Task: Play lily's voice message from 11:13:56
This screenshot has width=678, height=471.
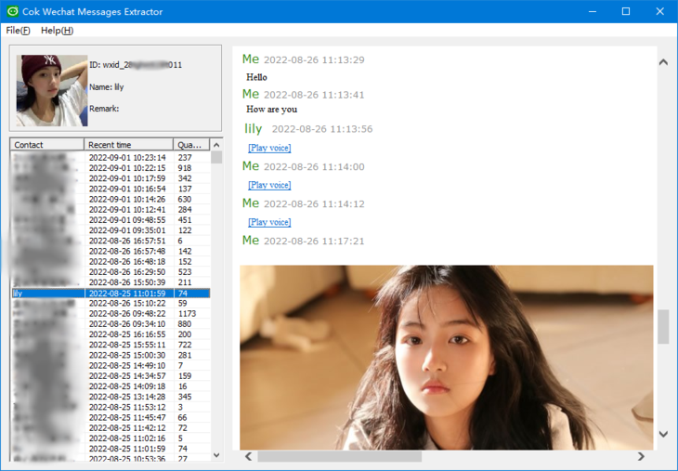Action: pyautogui.click(x=269, y=149)
